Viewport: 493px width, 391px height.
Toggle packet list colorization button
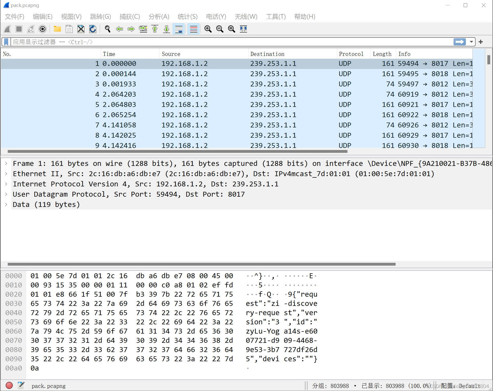tap(193, 29)
